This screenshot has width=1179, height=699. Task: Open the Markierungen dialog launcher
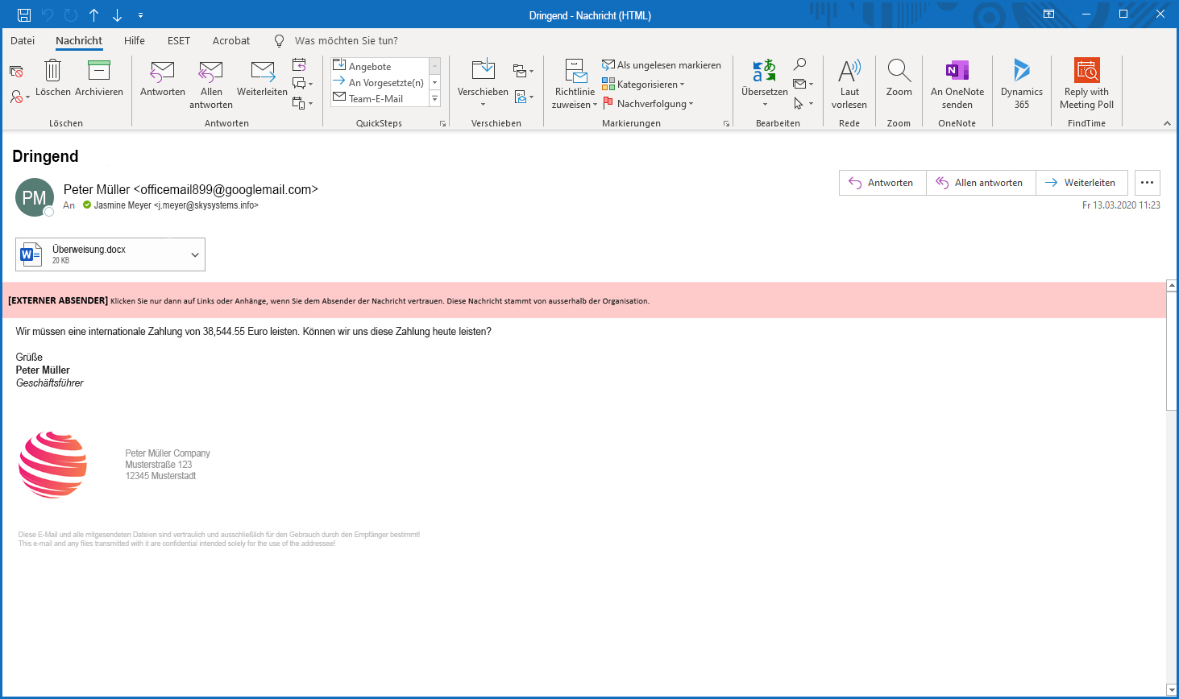coord(726,123)
